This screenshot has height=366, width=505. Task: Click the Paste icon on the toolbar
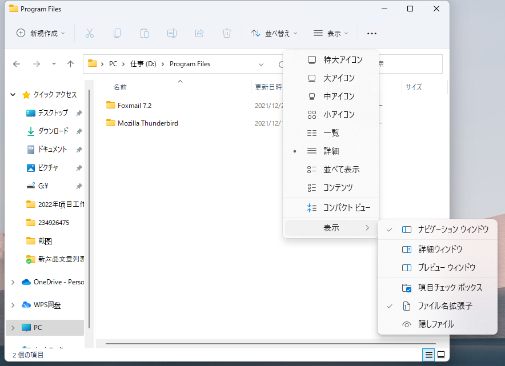click(144, 33)
